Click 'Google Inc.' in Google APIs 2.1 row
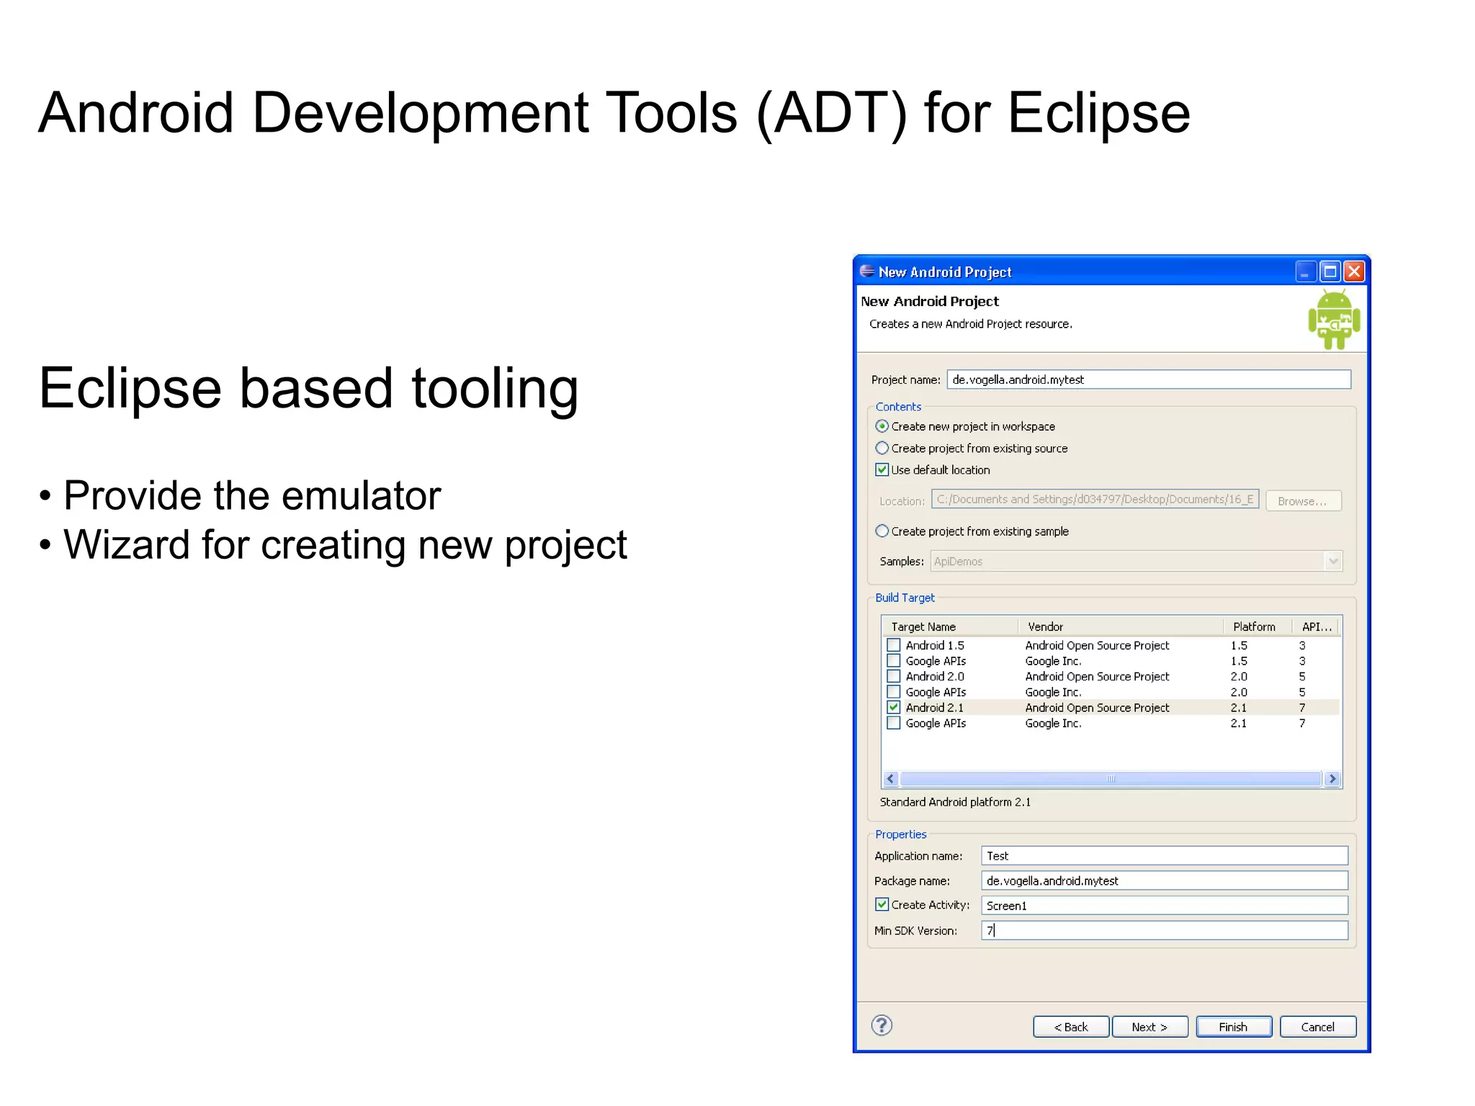The image size is (1475, 1106). [1053, 723]
